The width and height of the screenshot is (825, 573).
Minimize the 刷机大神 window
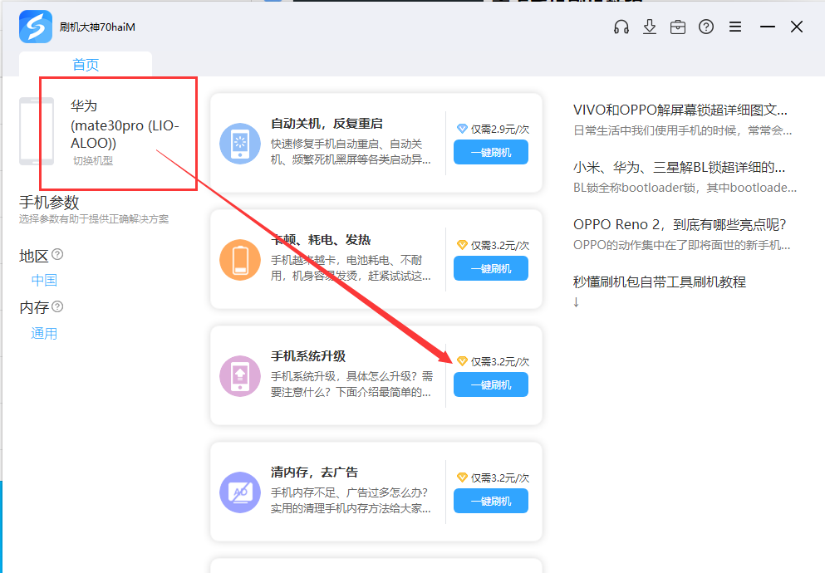point(768,27)
